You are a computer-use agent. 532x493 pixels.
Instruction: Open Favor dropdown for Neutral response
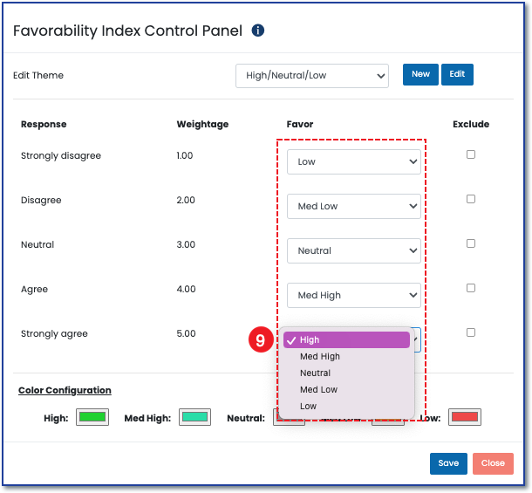pyautogui.click(x=353, y=250)
